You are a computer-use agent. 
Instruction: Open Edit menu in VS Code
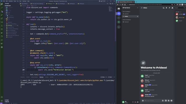coord(7,1)
